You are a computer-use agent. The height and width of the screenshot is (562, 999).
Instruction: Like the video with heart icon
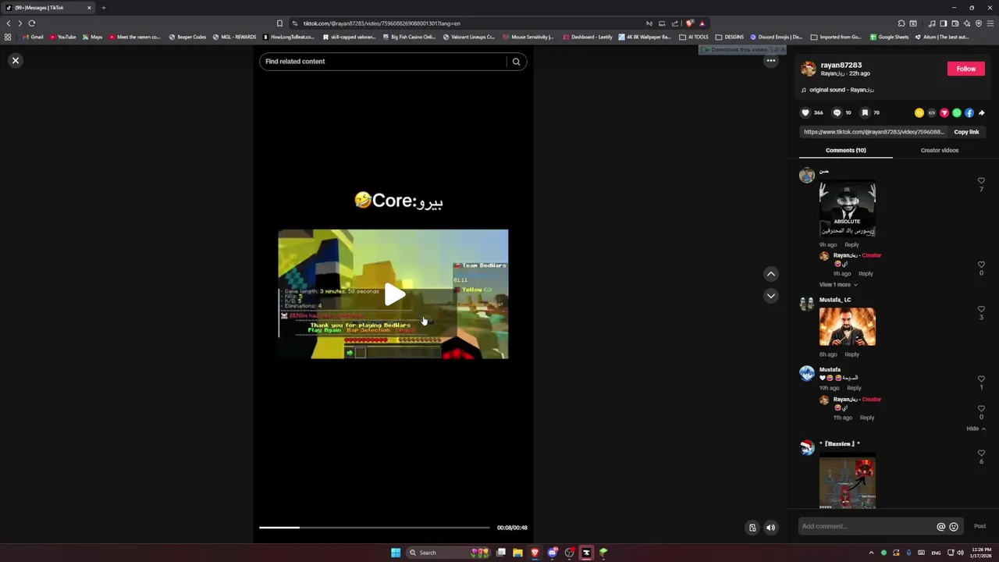[805, 112]
